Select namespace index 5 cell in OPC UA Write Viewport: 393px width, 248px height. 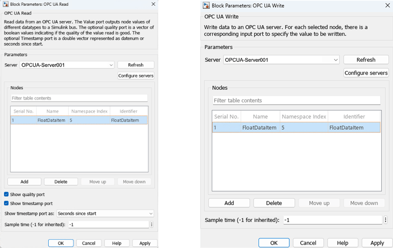pyautogui.click(x=304, y=127)
